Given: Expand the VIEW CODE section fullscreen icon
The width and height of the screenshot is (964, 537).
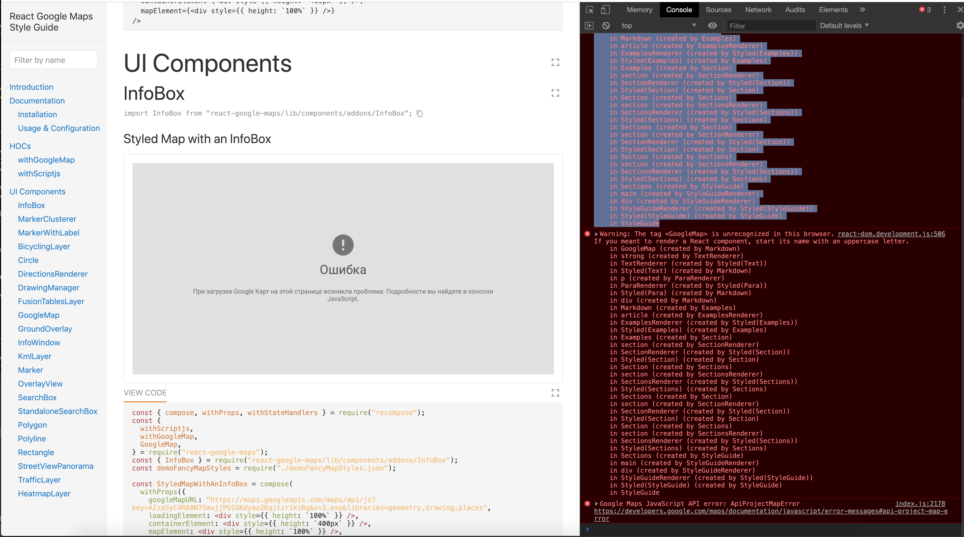Looking at the screenshot, I should tap(555, 393).
